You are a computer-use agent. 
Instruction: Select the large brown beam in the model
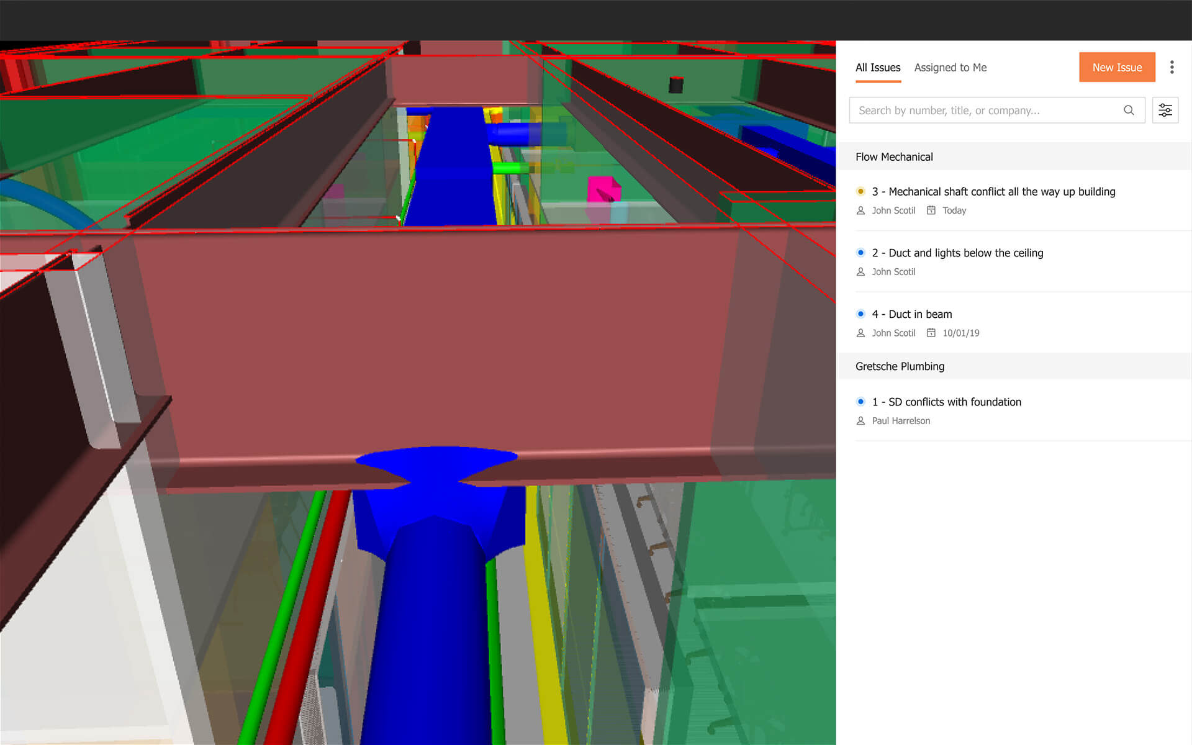(x=435, y=348)
